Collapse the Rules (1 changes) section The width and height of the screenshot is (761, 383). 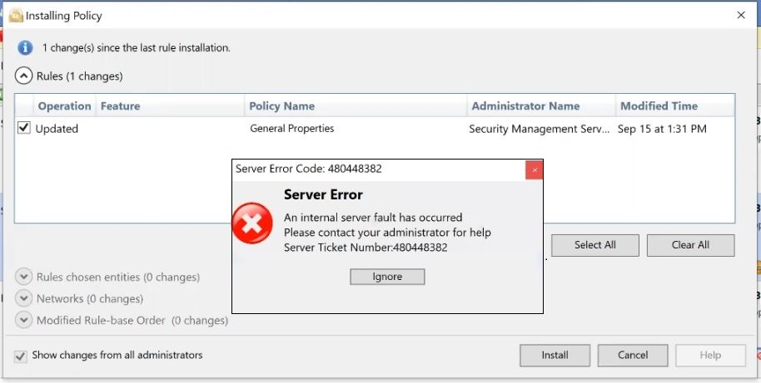coord(24,76)
